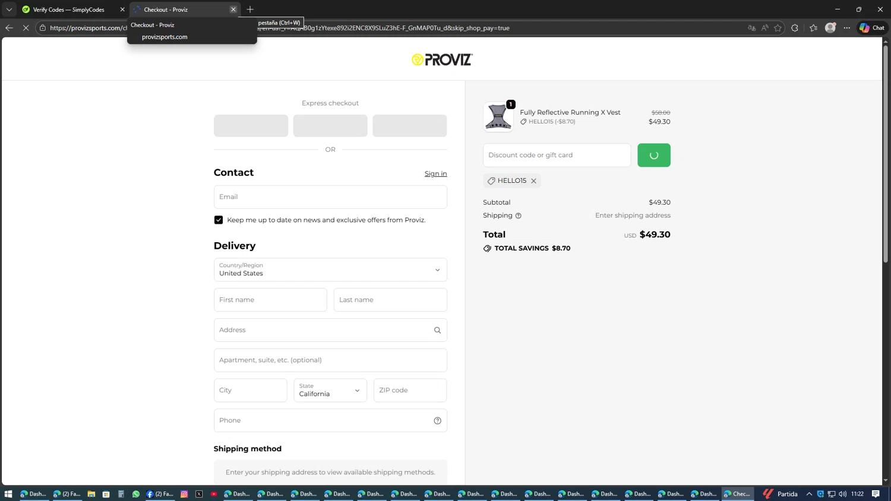Open the notification center icon
This screenshot has width=891, height=501.
point(876,494)
